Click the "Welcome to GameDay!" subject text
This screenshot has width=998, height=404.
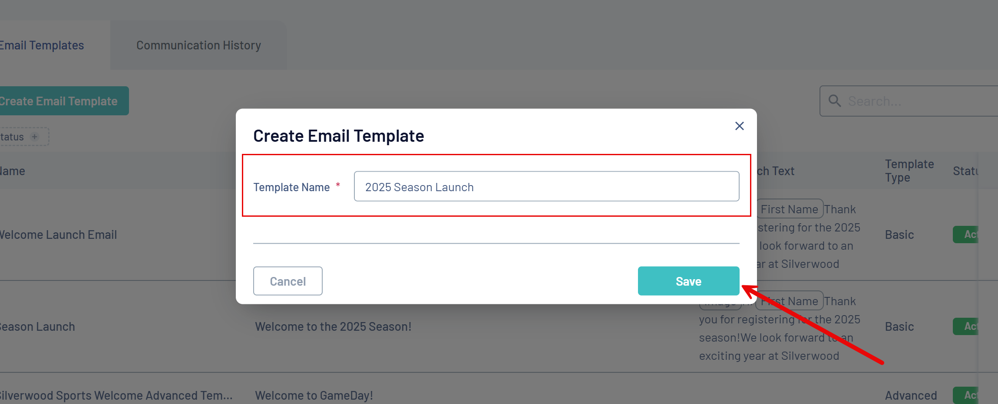(314, 395)
